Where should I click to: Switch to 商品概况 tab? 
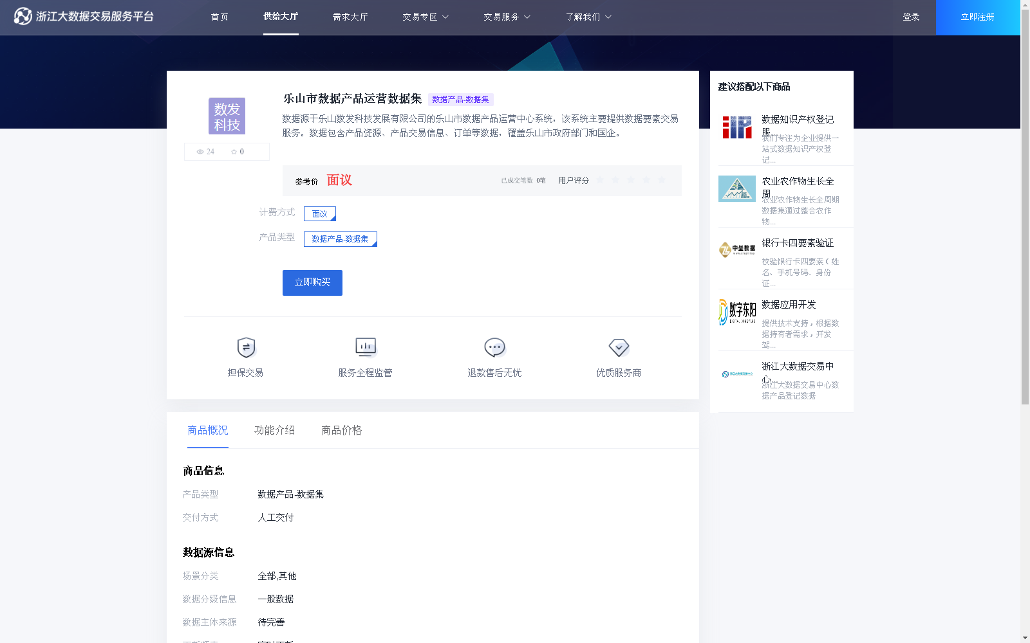coord(208,430)
